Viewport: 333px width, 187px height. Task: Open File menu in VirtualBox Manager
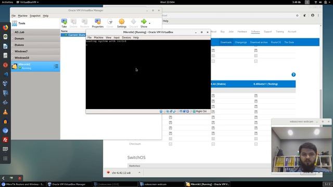point(14,16)
